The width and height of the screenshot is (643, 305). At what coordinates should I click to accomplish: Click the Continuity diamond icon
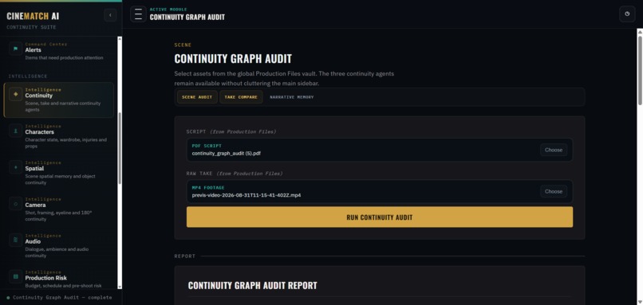coord(16,94)
